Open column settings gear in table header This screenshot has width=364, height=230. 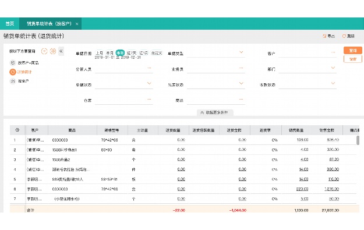pyautogui.click(x=17, y=130)
